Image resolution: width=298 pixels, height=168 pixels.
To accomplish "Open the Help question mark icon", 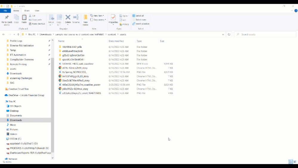I will tap(296, 11).
